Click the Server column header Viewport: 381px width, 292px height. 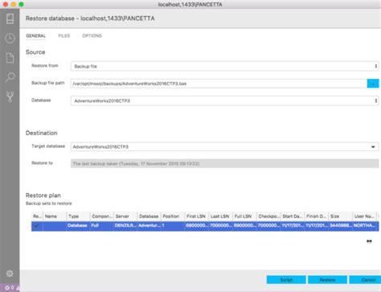125,216
